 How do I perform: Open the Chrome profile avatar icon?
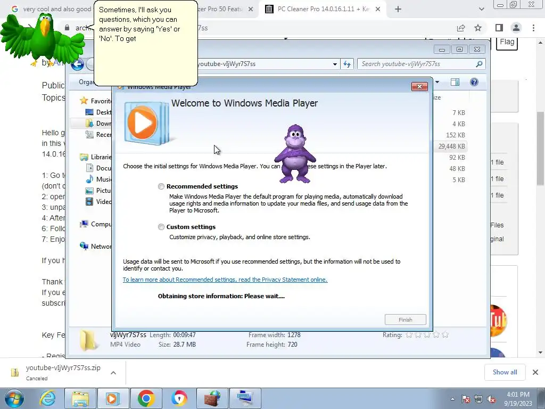[x=516, y=28]
